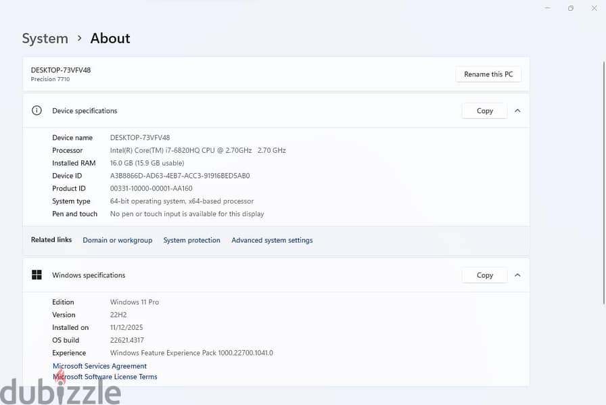Viewport: 606px width, 405px height.
Task: Open Microsoft Software License Terms link
Action: click(105, 377)
